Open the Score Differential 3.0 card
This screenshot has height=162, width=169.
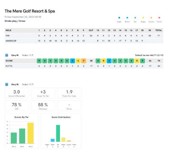coord(17,93)
